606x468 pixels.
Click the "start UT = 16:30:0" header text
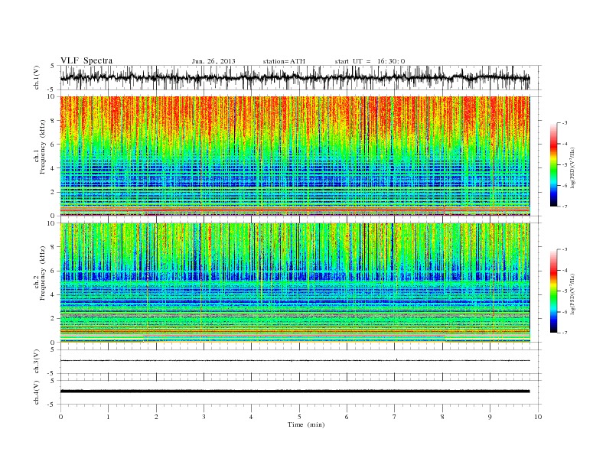point(370,61)
